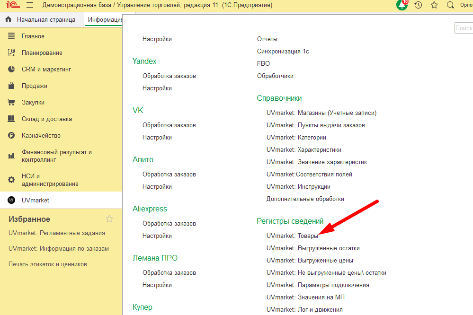
Task: Open Отчеты
Action: pos(267,39)
